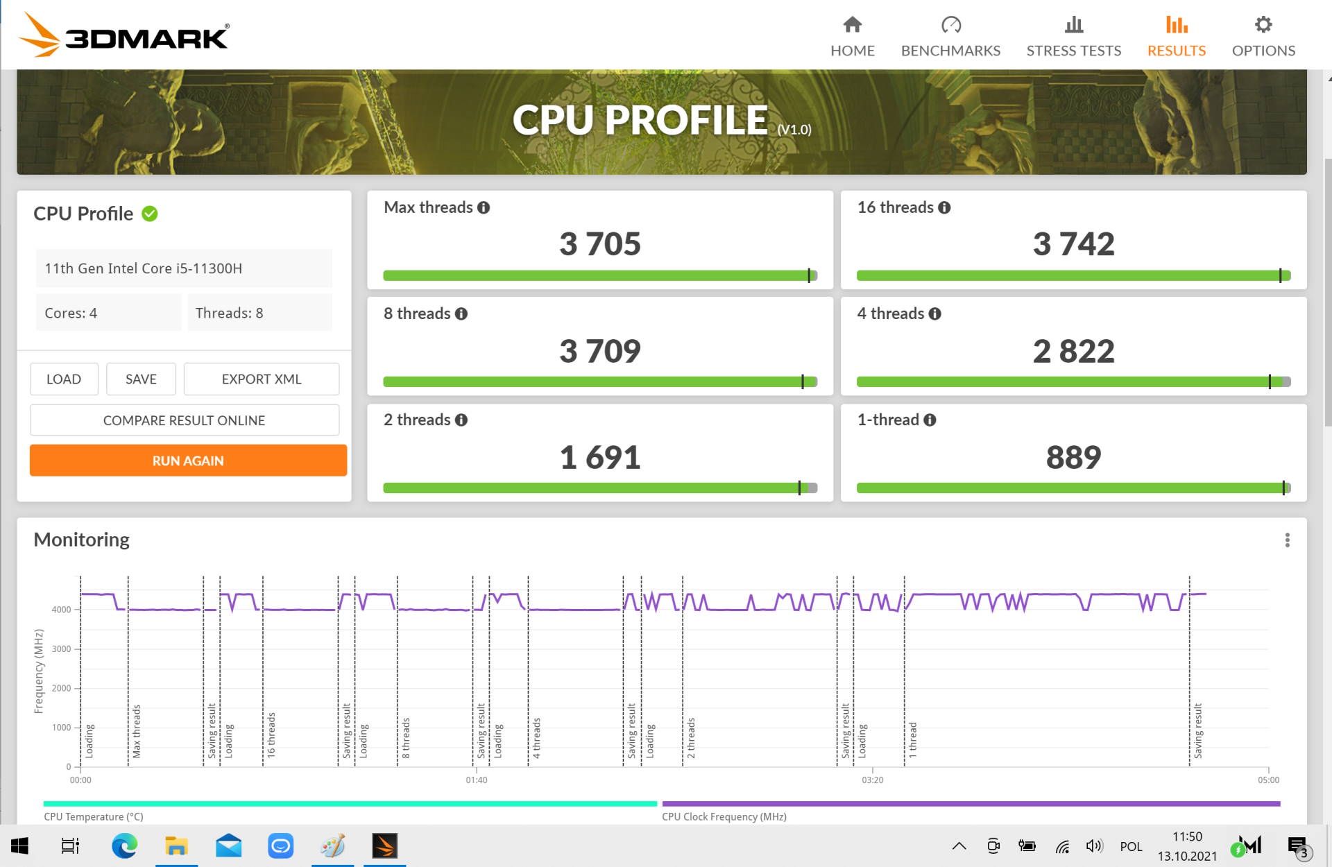Switch to STRESS TESTS tab
1332x867 pixels.
click(x=1073, y=37)
